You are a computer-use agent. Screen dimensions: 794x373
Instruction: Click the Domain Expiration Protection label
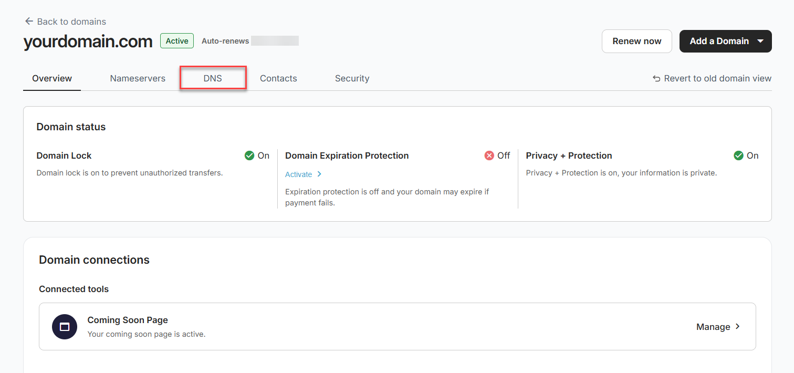point(347,156)
